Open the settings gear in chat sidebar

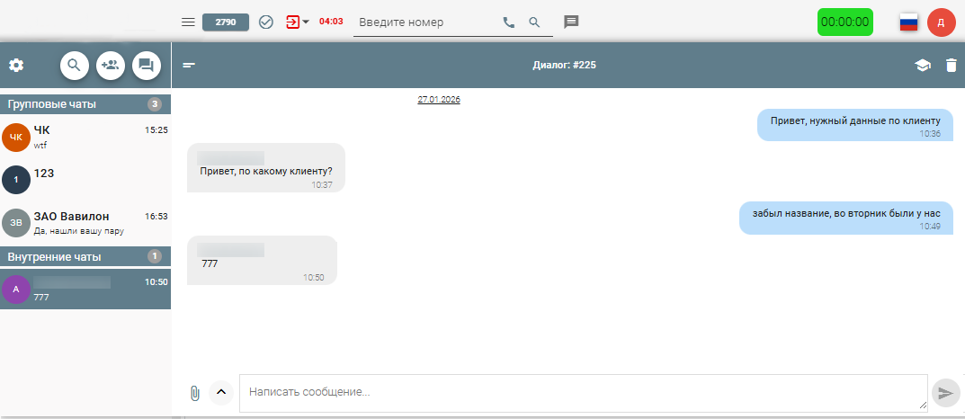[x=16, y=65]
